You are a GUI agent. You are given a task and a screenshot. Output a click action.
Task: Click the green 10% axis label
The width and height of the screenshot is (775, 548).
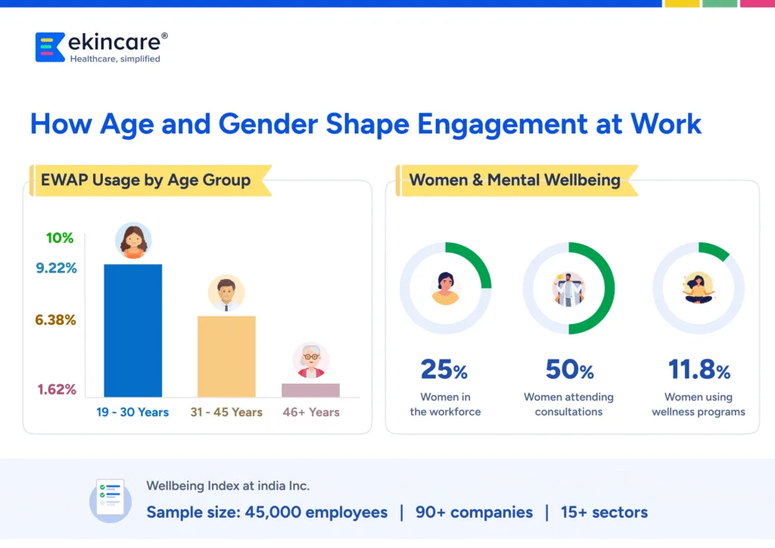coord(60,238)
